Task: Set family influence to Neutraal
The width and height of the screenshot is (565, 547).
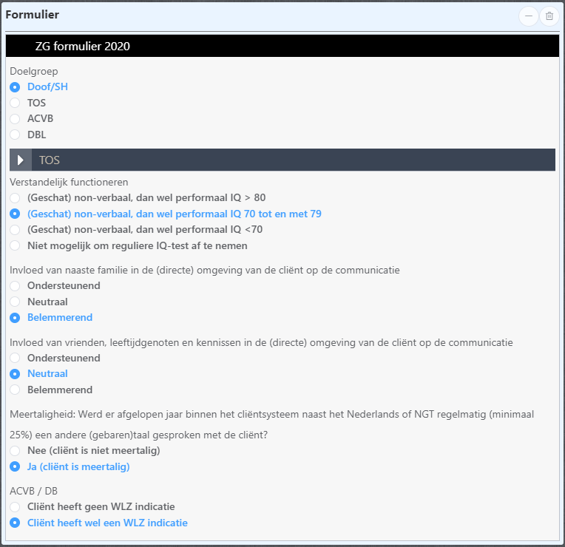Action: pos(15,302)
